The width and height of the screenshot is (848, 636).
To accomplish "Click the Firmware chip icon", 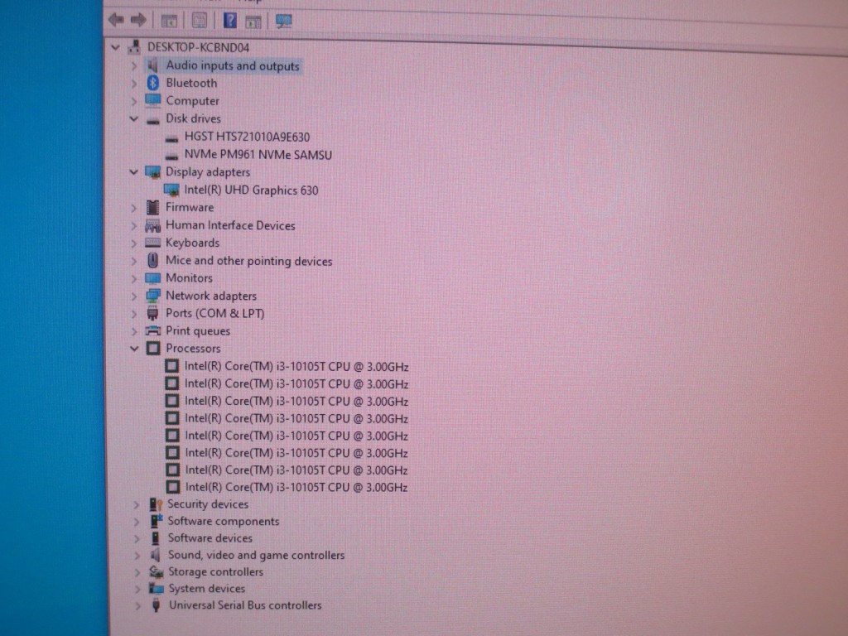I will point(153,207).
